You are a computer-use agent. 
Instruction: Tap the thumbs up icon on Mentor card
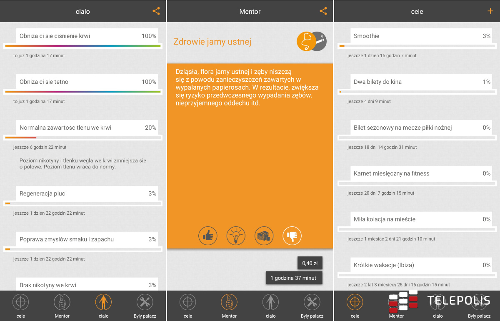point(207,236)
